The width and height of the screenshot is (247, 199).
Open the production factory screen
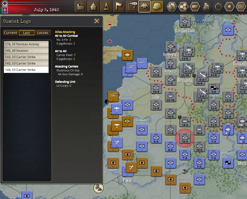(x=81, y=6)
